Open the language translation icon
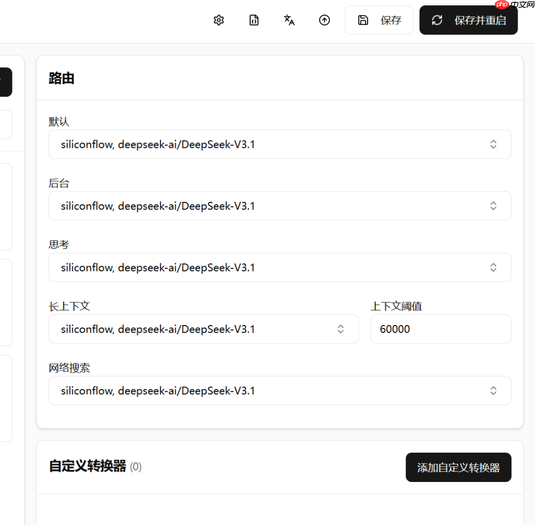535x525 pixels. [x=289, y=20]
